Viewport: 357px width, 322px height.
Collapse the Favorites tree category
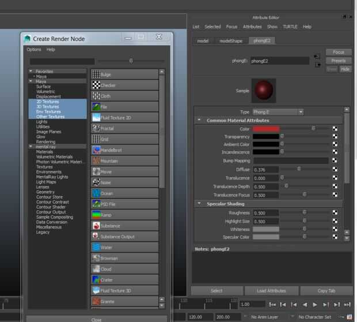click(31, 71)
